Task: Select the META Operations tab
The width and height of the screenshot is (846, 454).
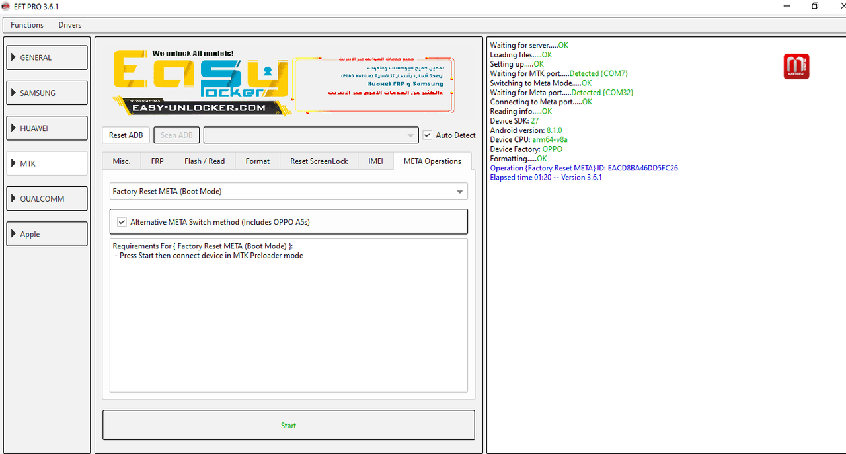Action: [x=432, y=161]
